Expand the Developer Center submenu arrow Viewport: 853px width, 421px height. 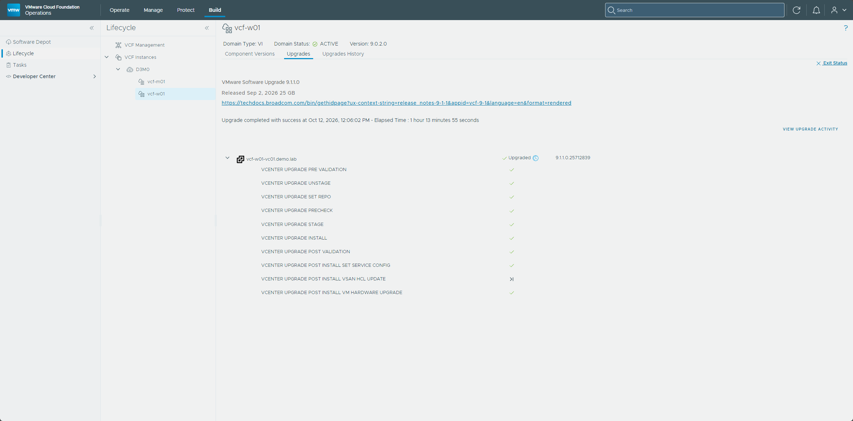click(95, 76)
